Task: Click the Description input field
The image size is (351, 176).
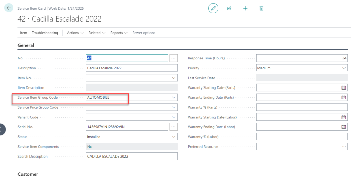Action: tap(132, 68)
